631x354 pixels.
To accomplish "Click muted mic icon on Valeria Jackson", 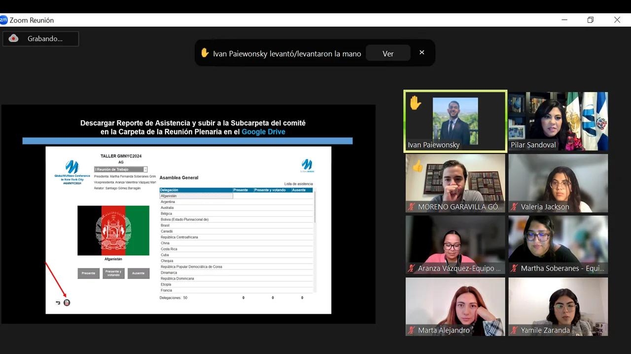I will (515, 207).
